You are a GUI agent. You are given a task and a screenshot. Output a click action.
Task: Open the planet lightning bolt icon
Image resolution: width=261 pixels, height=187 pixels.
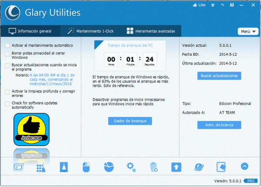pos(199,167)
